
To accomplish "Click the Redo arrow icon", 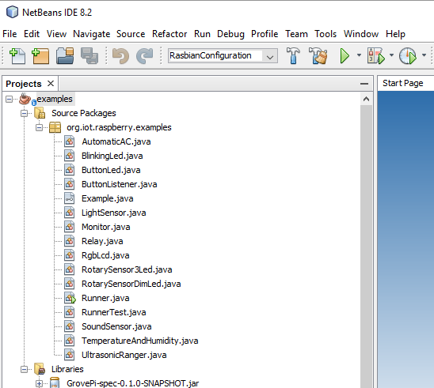I will coord(144,56).
